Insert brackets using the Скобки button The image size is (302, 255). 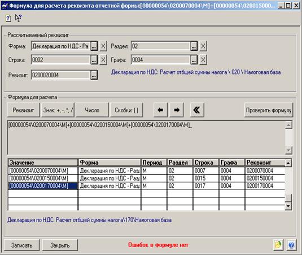(126, 110)
